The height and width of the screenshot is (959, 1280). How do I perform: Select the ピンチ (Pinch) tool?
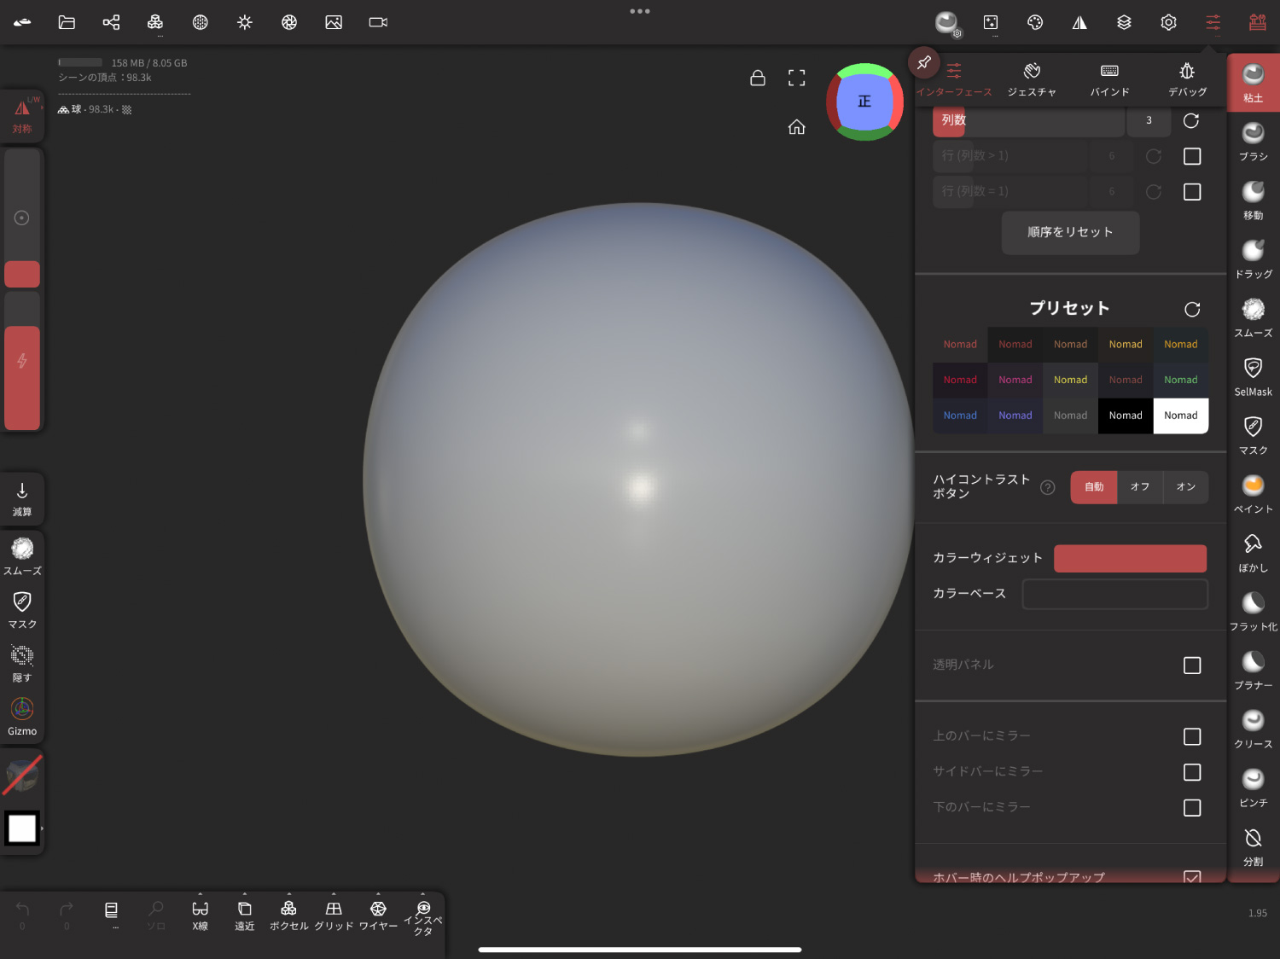click(x=1253, y=787)
